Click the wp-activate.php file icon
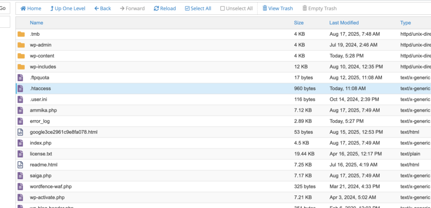 (21, 197)
